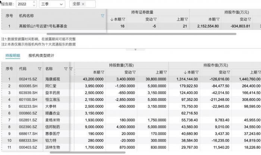
Task: Filter 持股数量 变动 column
Action: coord(134,72)
